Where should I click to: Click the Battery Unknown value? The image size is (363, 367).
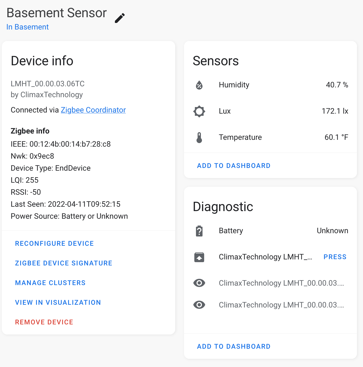pyautogui.click(x=332, y=231)
